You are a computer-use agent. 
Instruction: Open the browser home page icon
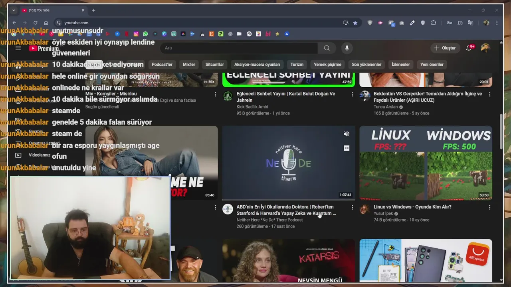pos(46,23)
